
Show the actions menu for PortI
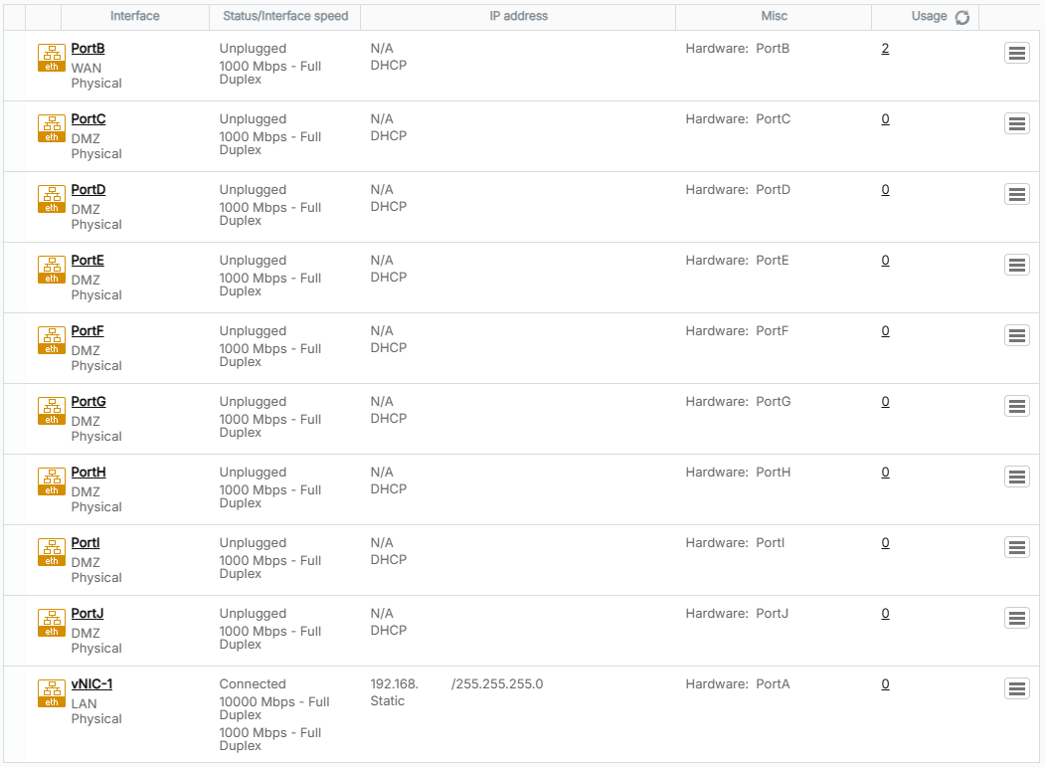pyautogui.click(x=1016, y=548)
